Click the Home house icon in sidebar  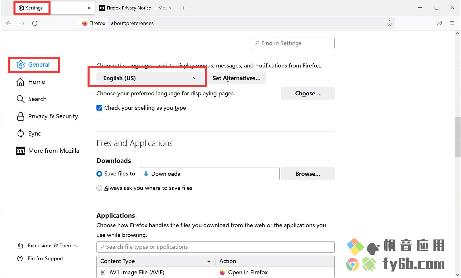(x=20, y=82)
